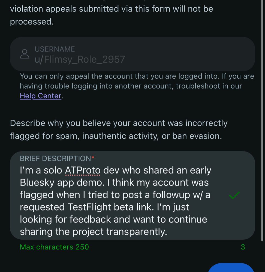
Task: Expand the username account selector
Action: [132, 54]
